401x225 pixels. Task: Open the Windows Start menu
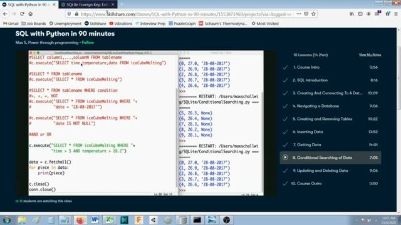tap(7, 220)
